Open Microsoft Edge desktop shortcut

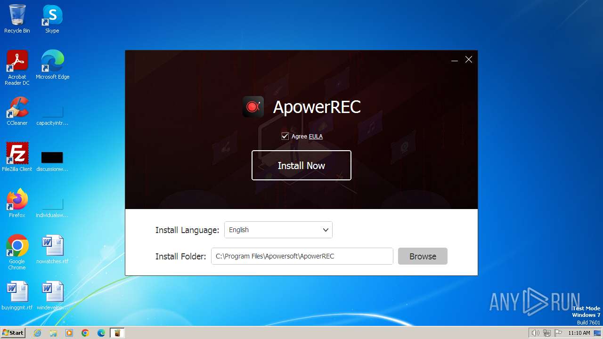click(52, 65)
